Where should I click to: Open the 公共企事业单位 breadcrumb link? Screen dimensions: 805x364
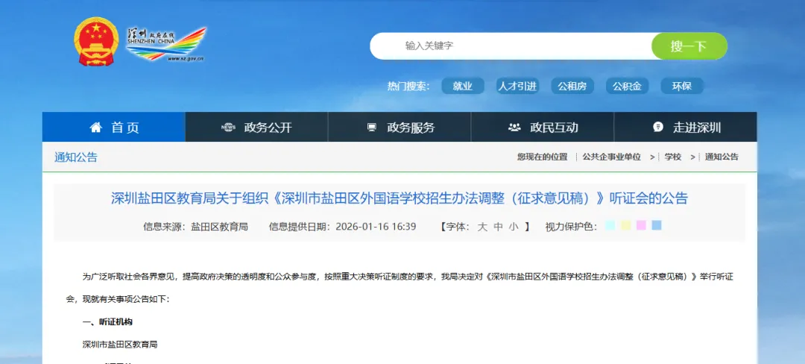(611, 157)
